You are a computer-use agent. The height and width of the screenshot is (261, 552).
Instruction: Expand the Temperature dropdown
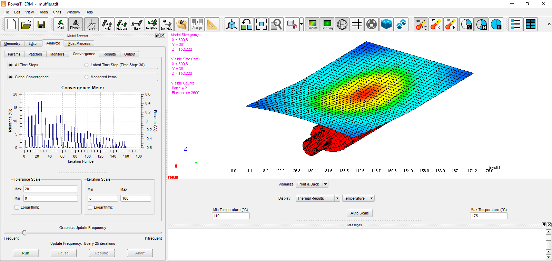(x=372, y=198)
